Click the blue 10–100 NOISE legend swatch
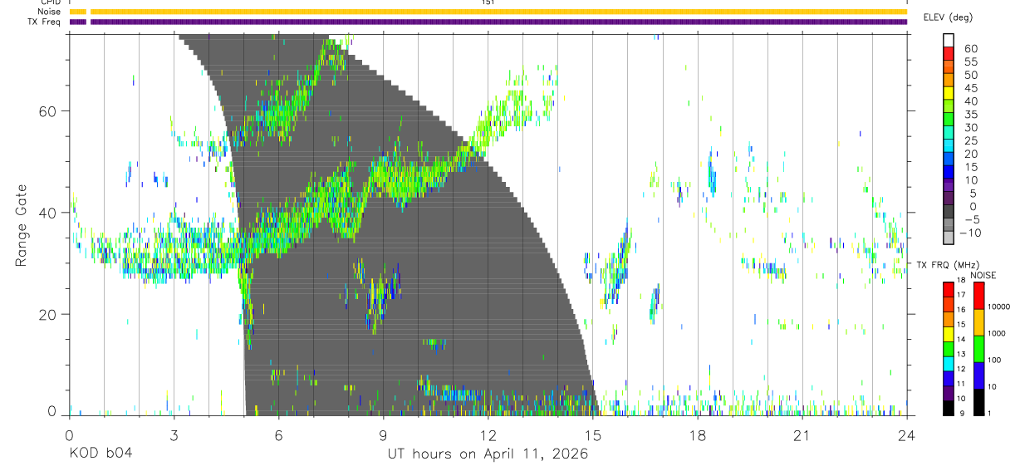 pyautogui.click(x=978, y=375)
